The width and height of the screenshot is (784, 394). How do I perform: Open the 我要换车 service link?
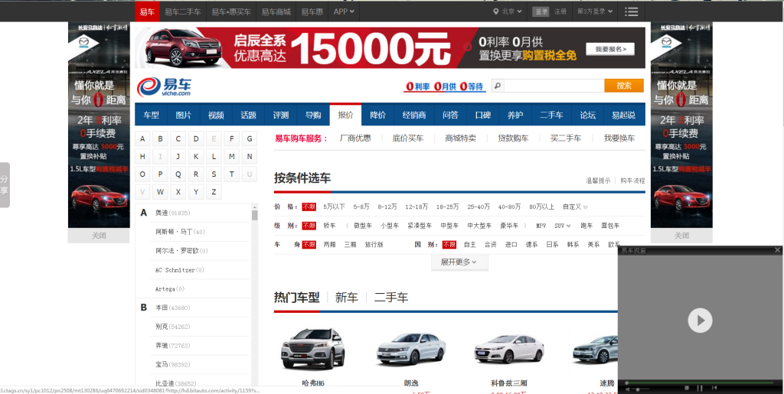coord(619,138)
